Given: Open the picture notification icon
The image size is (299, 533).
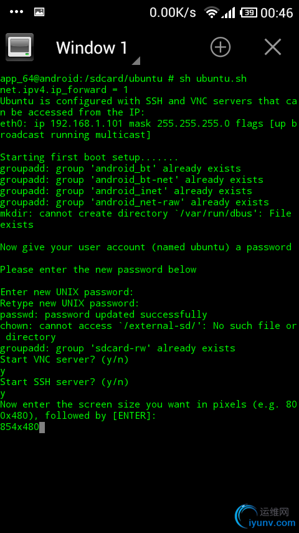Looking at the screenshot, I should pyautogui.click(x=39, y=12).
